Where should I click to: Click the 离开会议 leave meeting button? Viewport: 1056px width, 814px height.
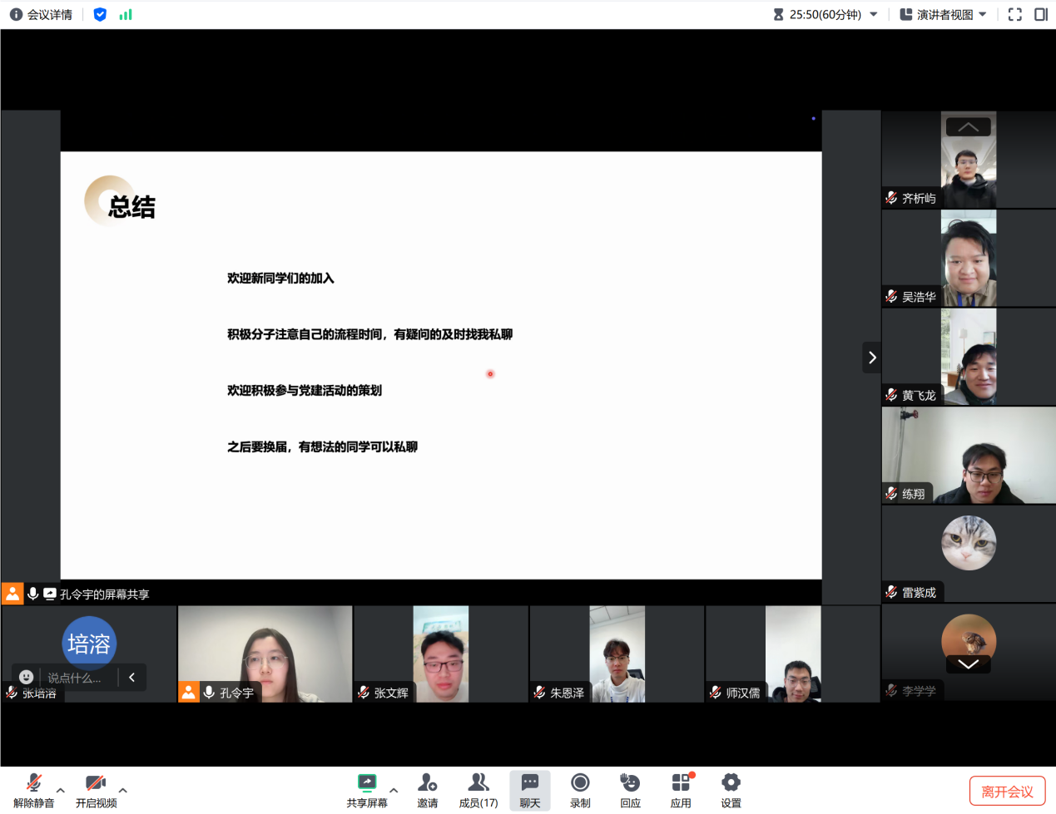pyautogui.click(x=1007, y=792)
